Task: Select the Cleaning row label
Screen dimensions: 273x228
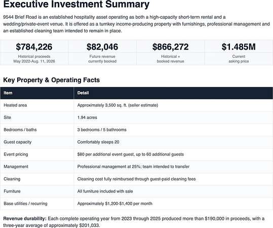Action: pos(12,179)
